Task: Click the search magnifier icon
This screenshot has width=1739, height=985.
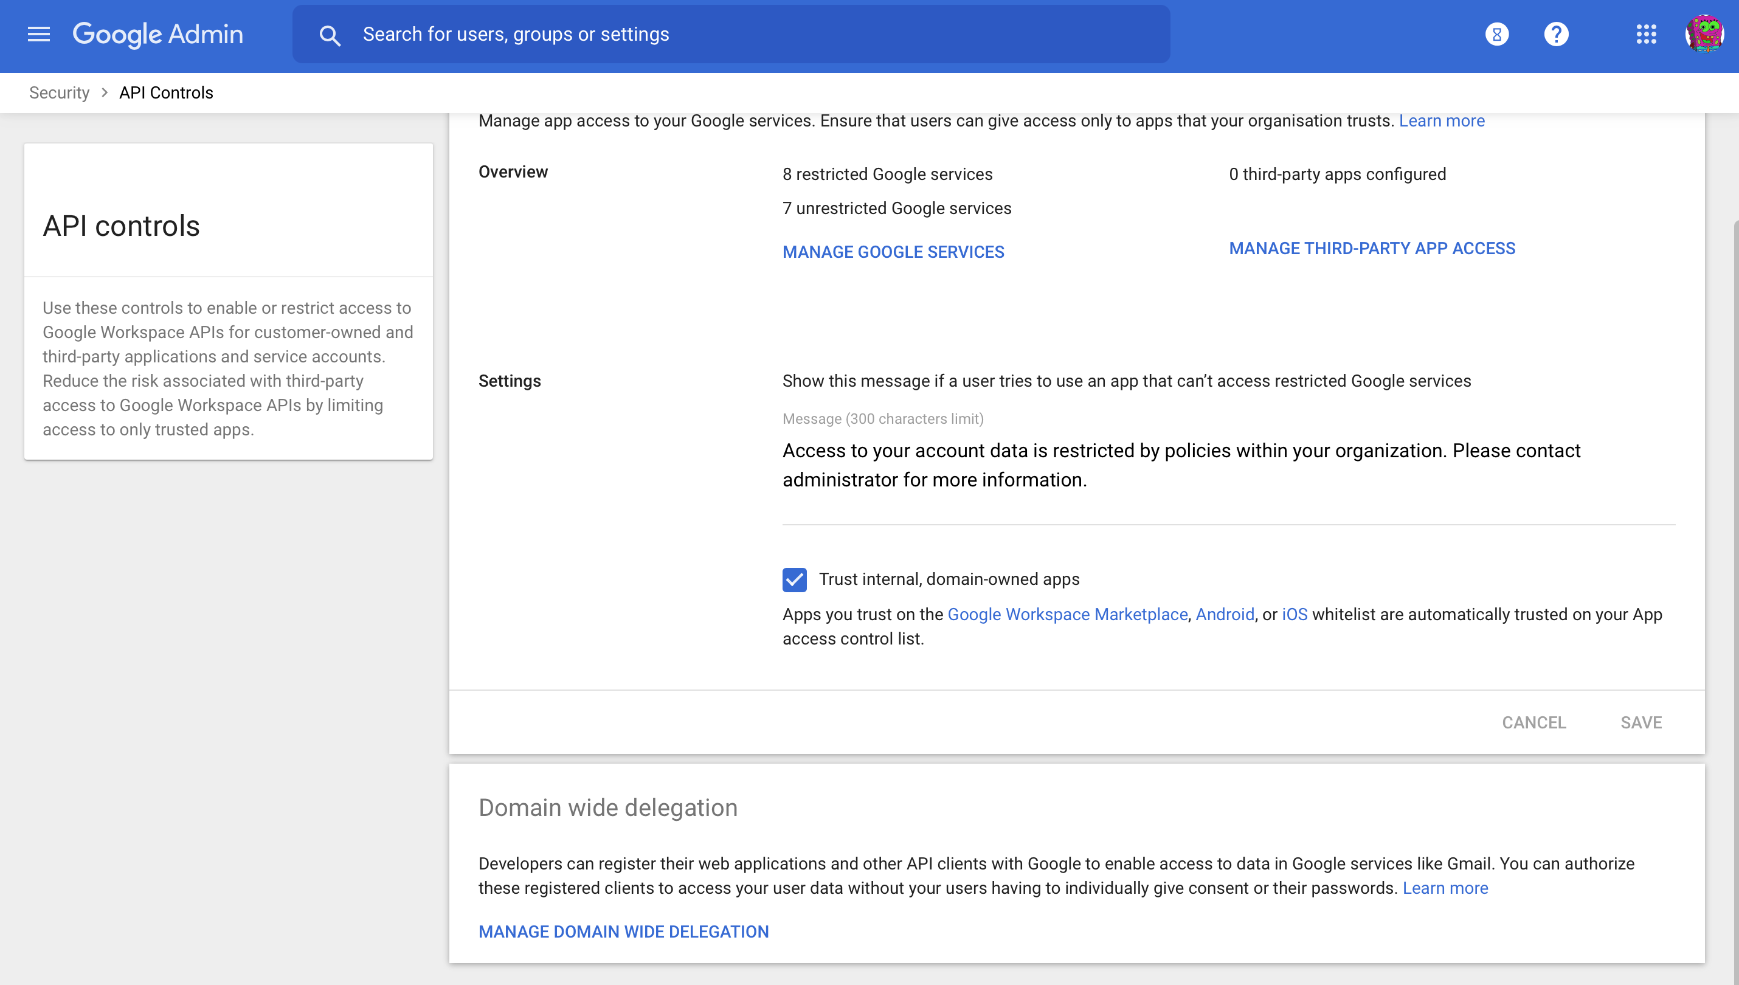Action: (330, 35)
